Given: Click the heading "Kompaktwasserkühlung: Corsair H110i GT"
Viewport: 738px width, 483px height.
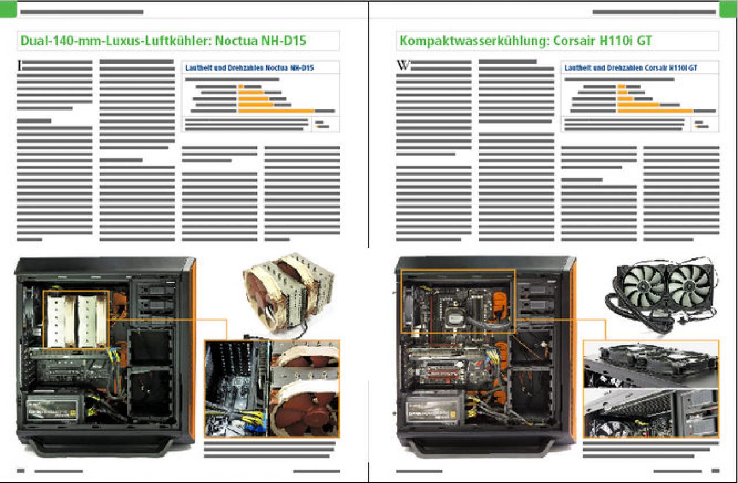Looking at the screenshot, I should click(526, 41).
